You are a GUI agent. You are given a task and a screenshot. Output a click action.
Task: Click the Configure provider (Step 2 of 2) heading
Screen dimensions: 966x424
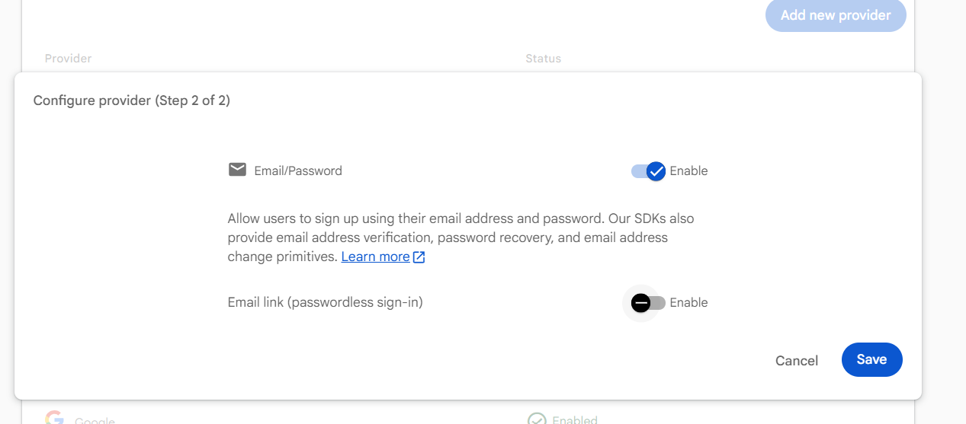(x=132, y=100)
